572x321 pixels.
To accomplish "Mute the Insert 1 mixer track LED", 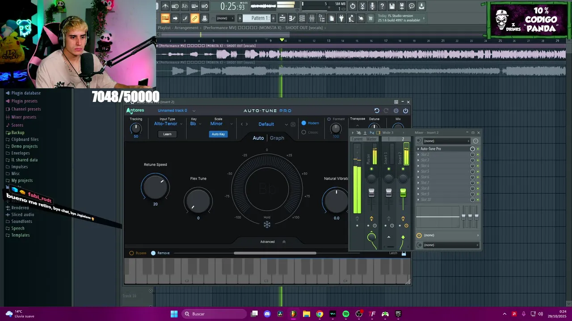I will [389, 169].
